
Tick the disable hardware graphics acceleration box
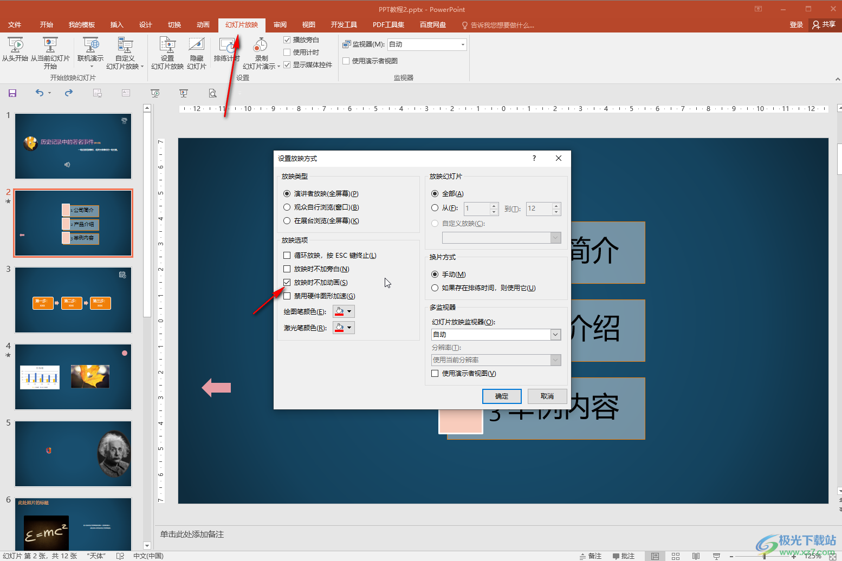pos(287,296)
